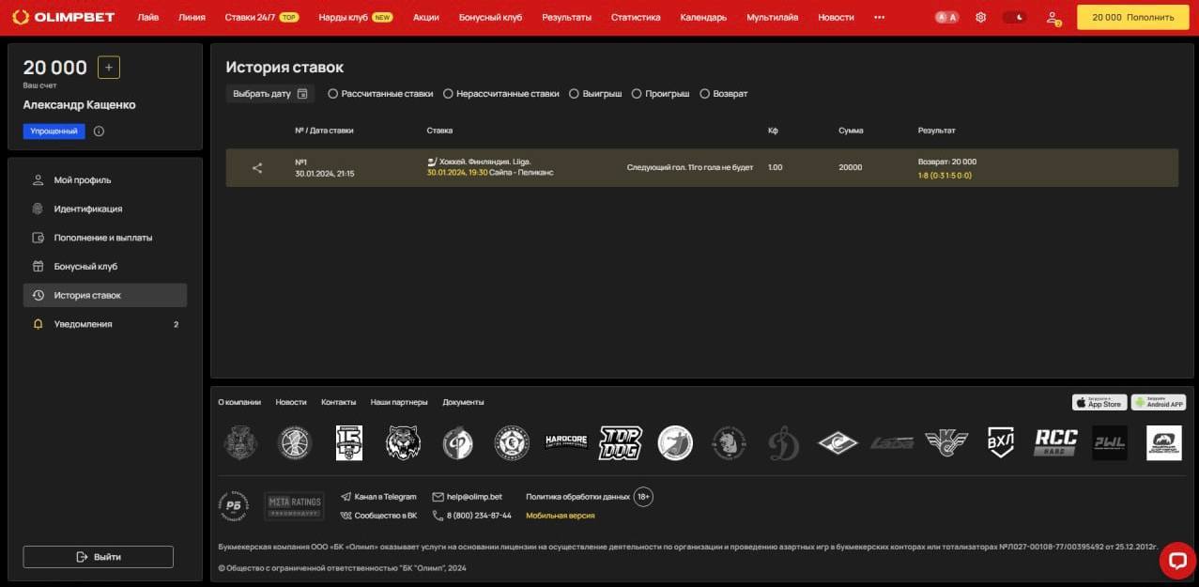The image size is (1199, 587).
Task: Open the font size switcher
Action: 946,17
